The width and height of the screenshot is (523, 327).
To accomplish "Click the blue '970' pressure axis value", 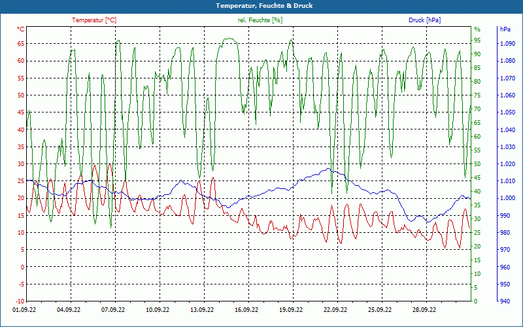I will tap(505, 250).
